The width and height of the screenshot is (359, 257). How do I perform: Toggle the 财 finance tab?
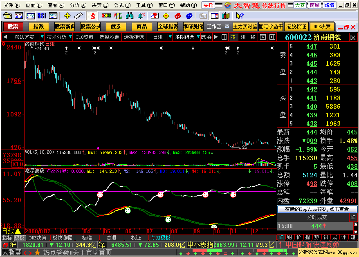[289, 237]
